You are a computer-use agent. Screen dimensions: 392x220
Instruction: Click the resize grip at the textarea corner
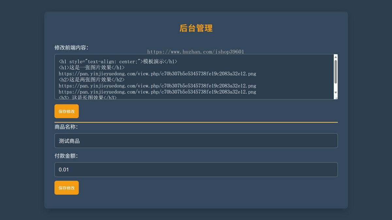pos(336,97)
